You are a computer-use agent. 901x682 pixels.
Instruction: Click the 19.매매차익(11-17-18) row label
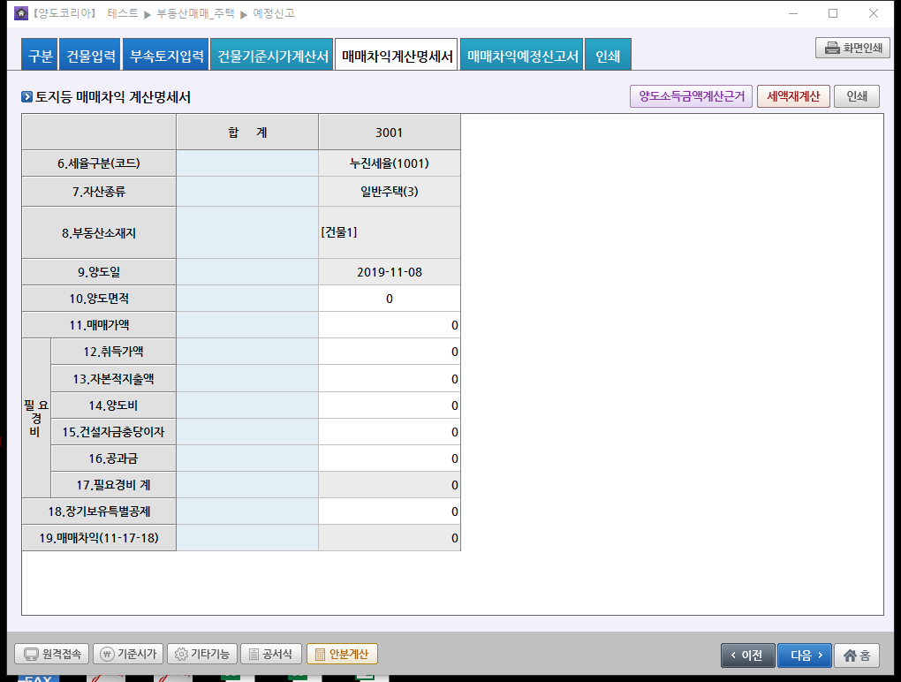click(99, 538)
